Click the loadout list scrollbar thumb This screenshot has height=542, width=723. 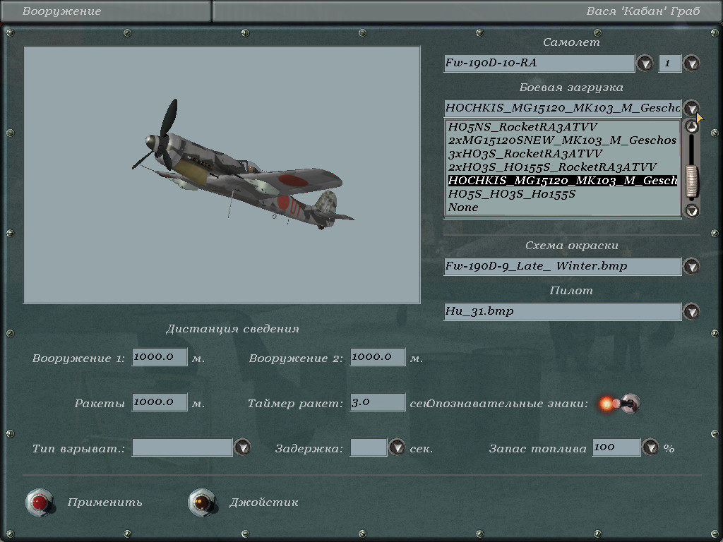(x=692, y=183)
